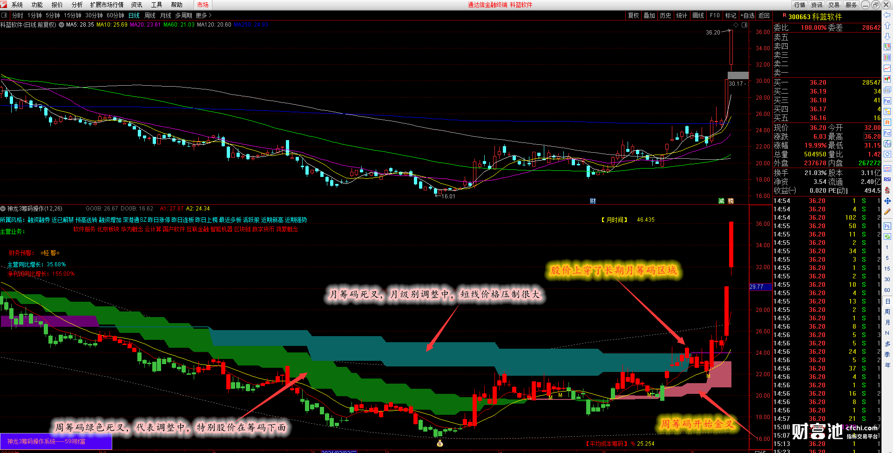
Task: Click the wavy indicator line icon in sidebar
Action: tap(887, 169)
